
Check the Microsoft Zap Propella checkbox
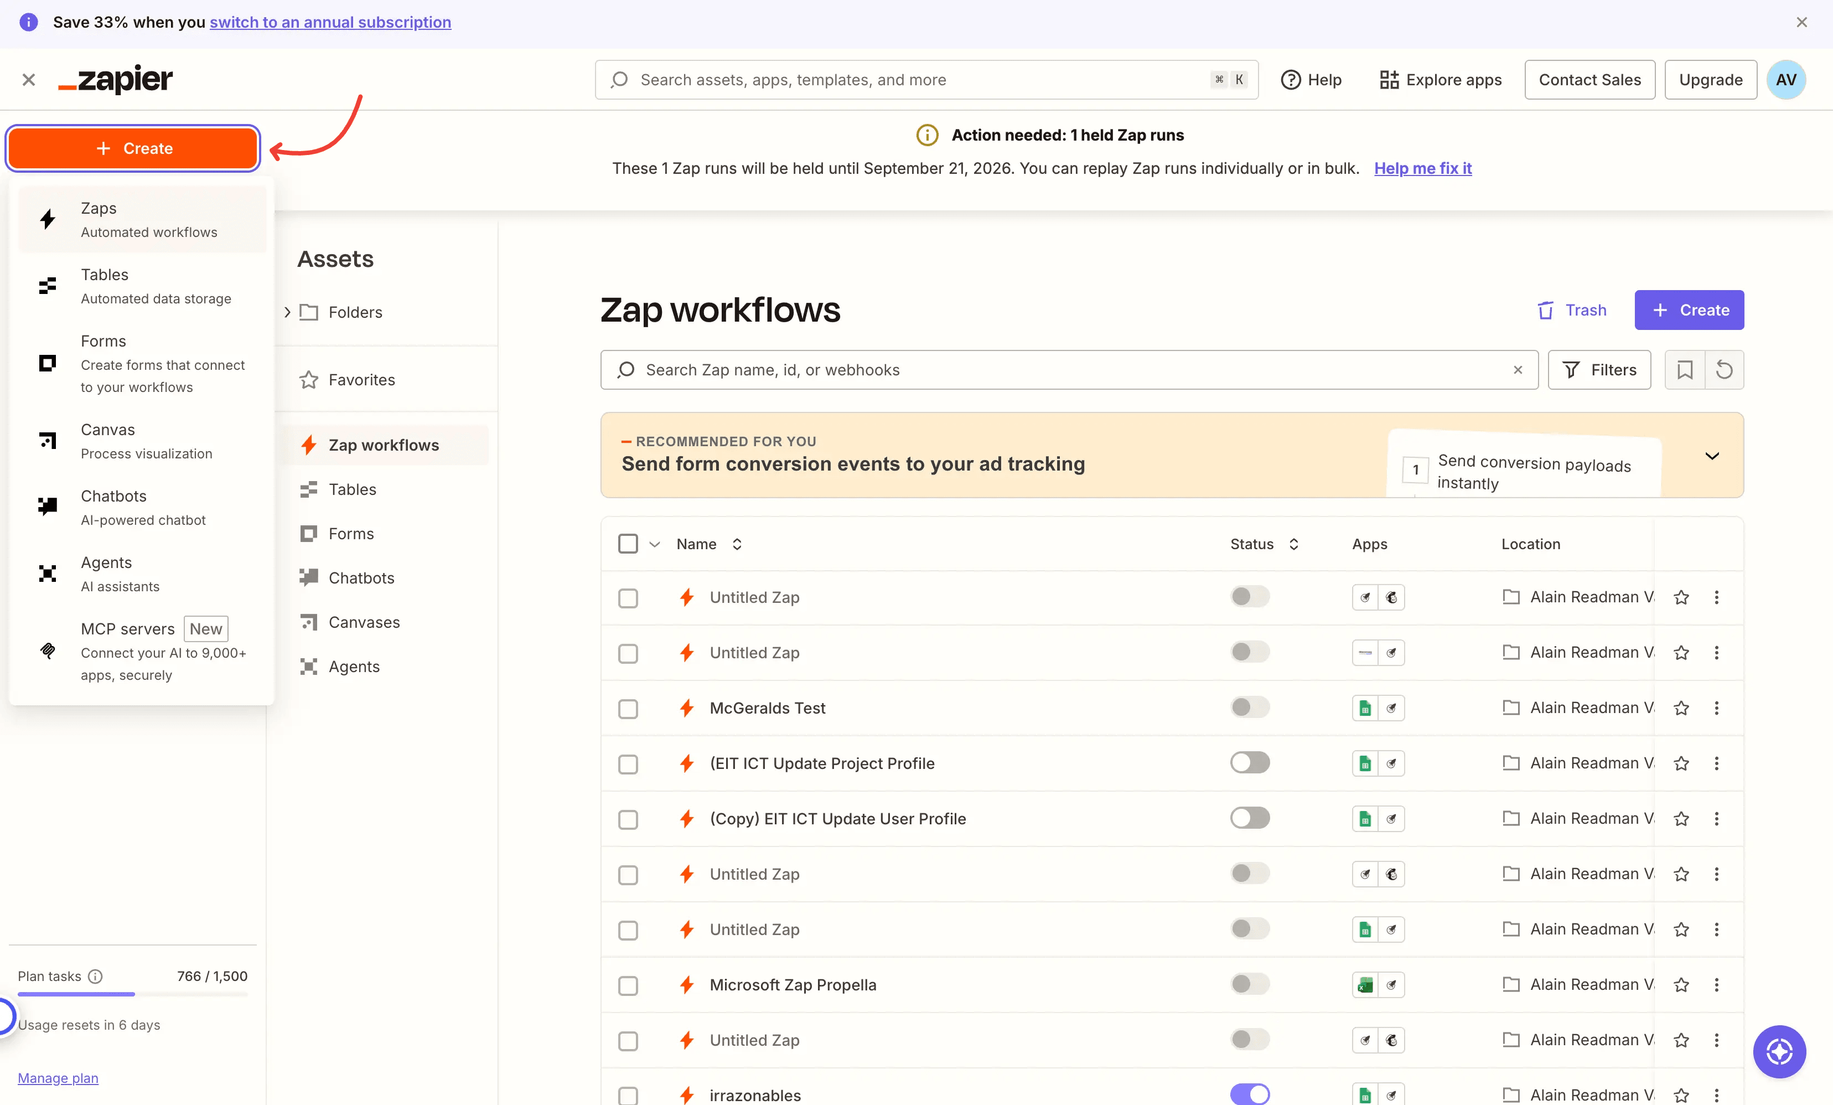(628, 985)
